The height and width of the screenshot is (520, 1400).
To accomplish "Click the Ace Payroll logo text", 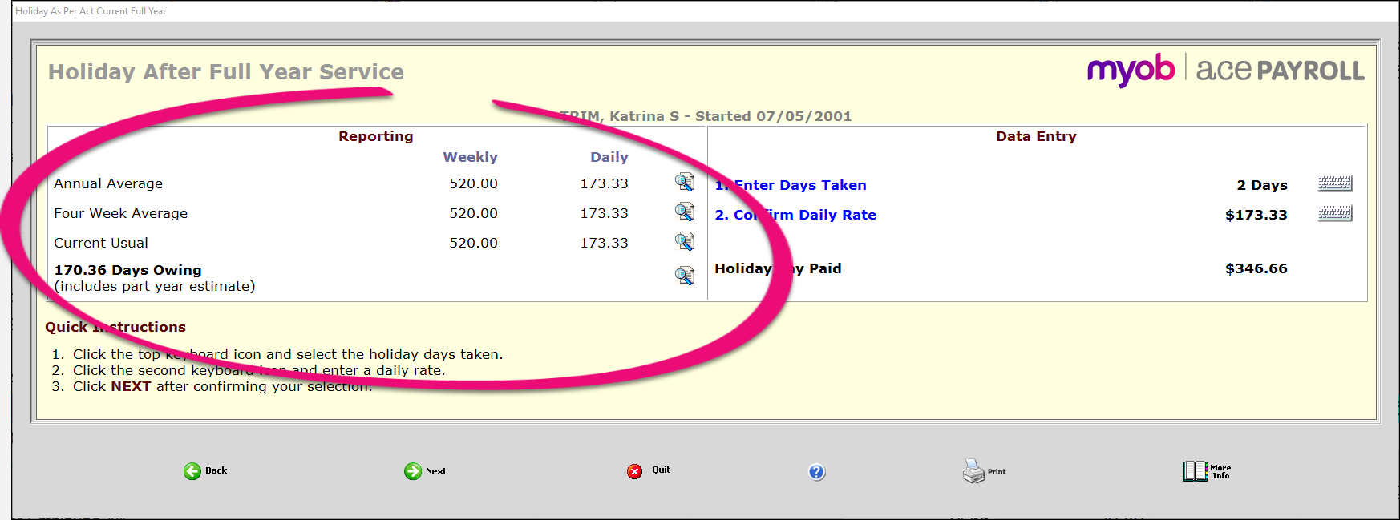I will click(1280, 71).
